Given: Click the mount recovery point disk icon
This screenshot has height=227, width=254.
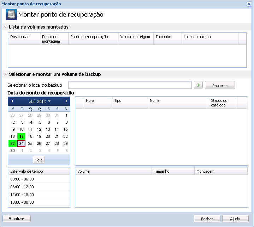Looking at the screenshot, I should click(11, 14).
